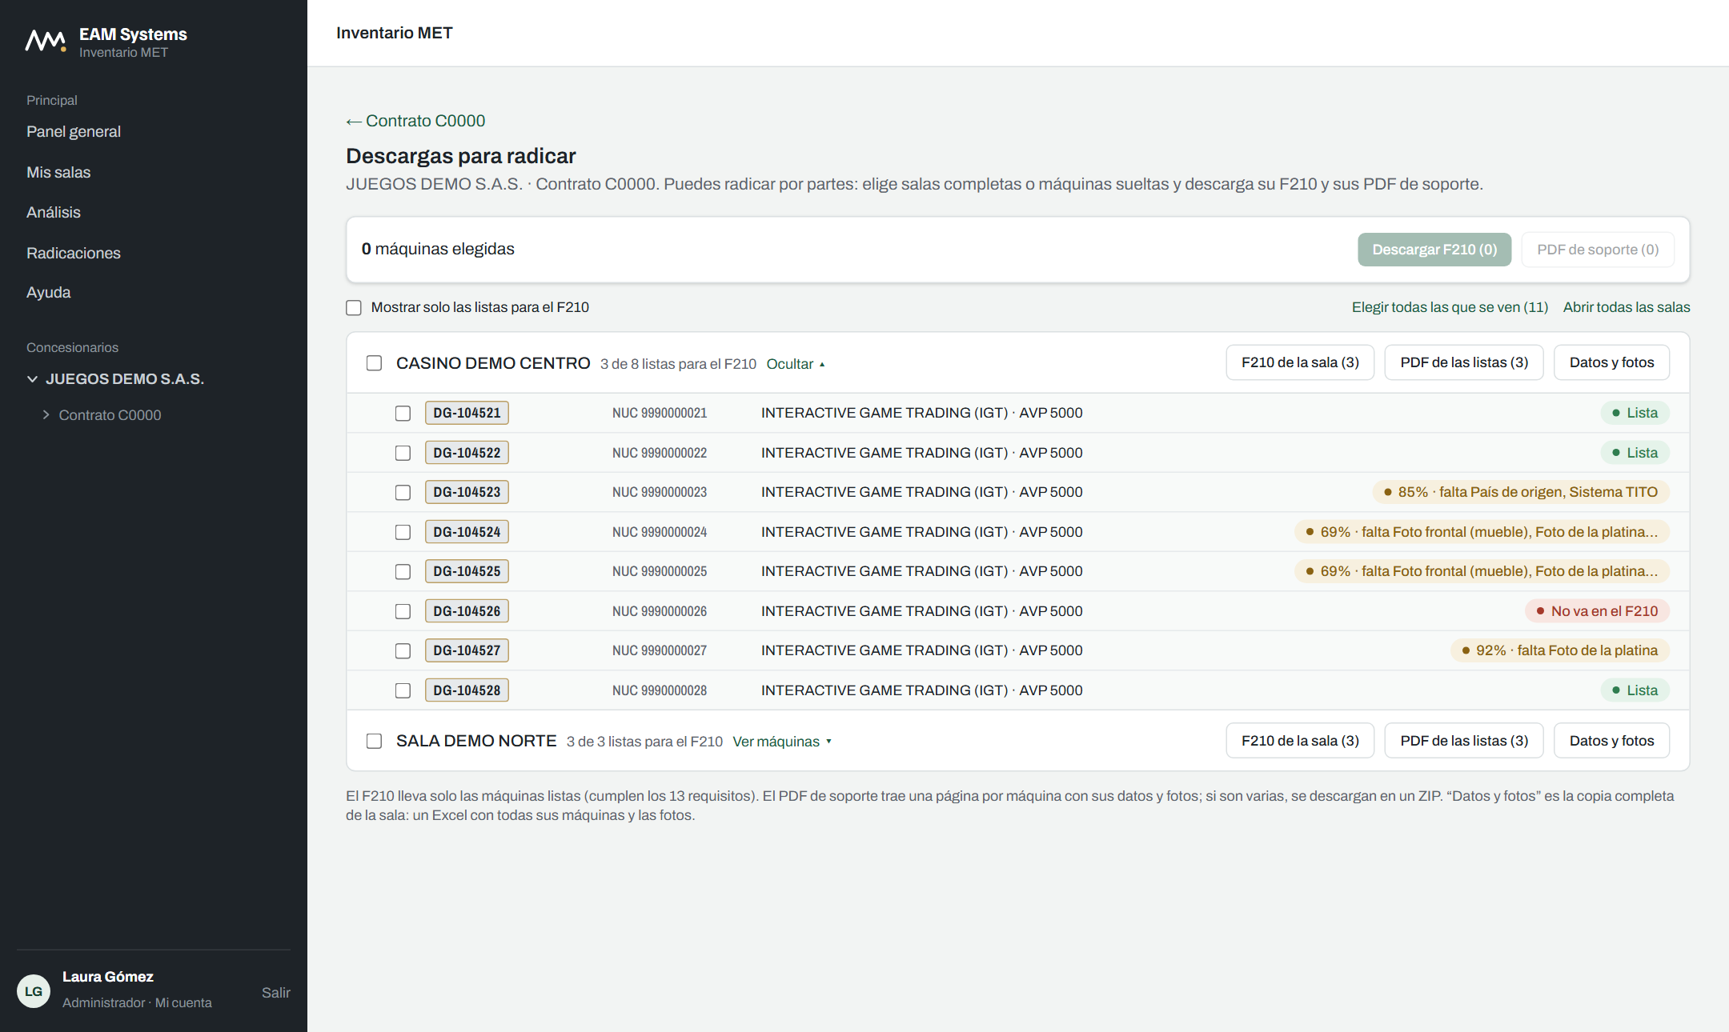Open the Ayuda page
Screen dimensions: 1729x1032
(49, 292)
